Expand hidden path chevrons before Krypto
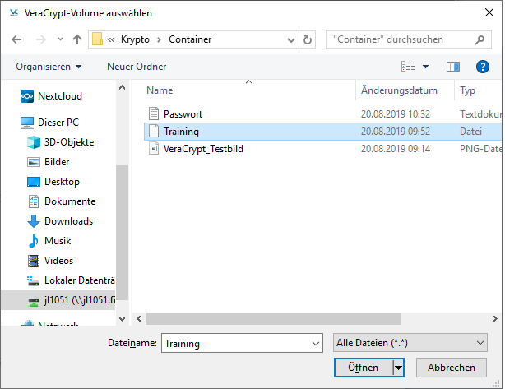The height and width of the screenshot is (389, 505). [111, 40]
